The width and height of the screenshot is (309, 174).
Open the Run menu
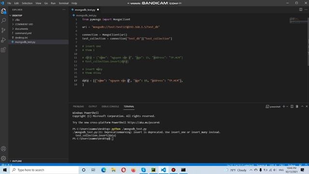(x=53, y=3)
